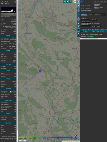Zoom out with the minus button
Screen dimensions: 107x142
click(x=76, y=138)
